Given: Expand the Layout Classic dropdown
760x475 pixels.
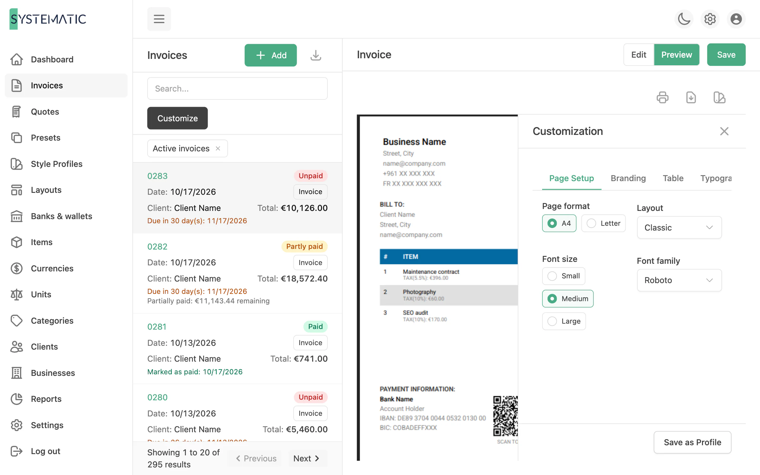Looking at the screenshot, I should point(679,228).
